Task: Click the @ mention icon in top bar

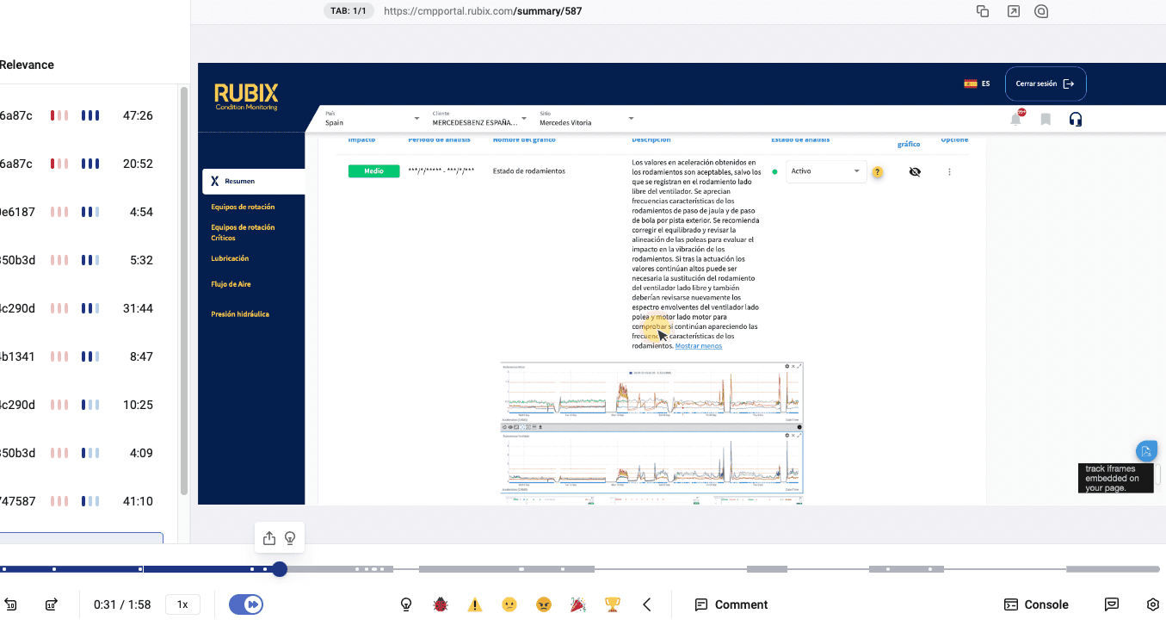Action: click(1041, 11)
